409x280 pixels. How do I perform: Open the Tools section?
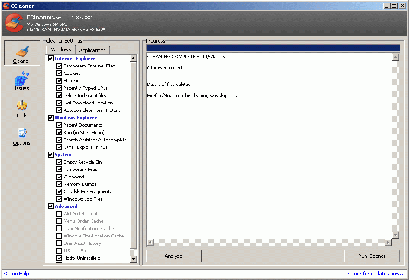coord(22,109)
